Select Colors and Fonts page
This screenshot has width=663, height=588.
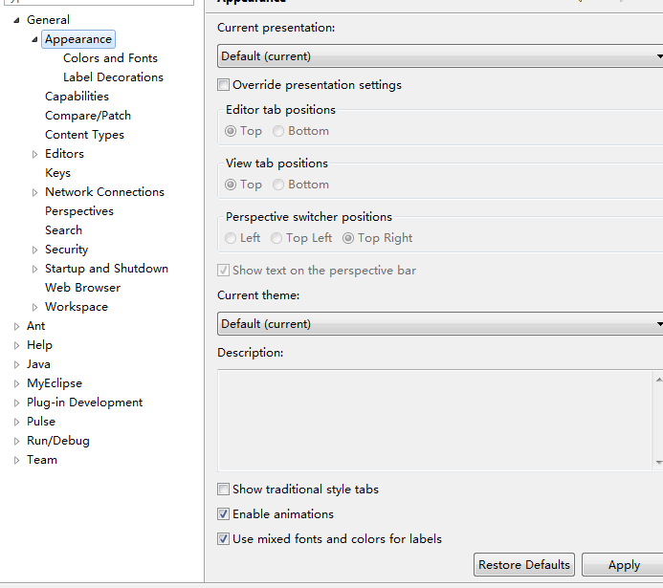click(x=110, y=58)
